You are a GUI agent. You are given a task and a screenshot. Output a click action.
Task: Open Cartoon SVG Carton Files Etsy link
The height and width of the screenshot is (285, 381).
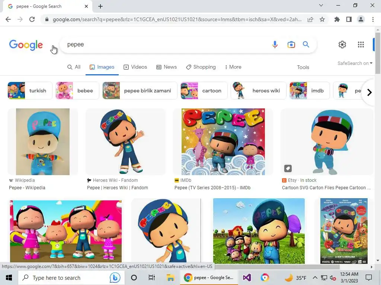[x=326, y=188]
